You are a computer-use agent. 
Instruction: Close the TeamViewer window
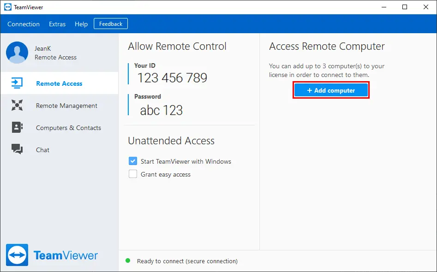426,7
